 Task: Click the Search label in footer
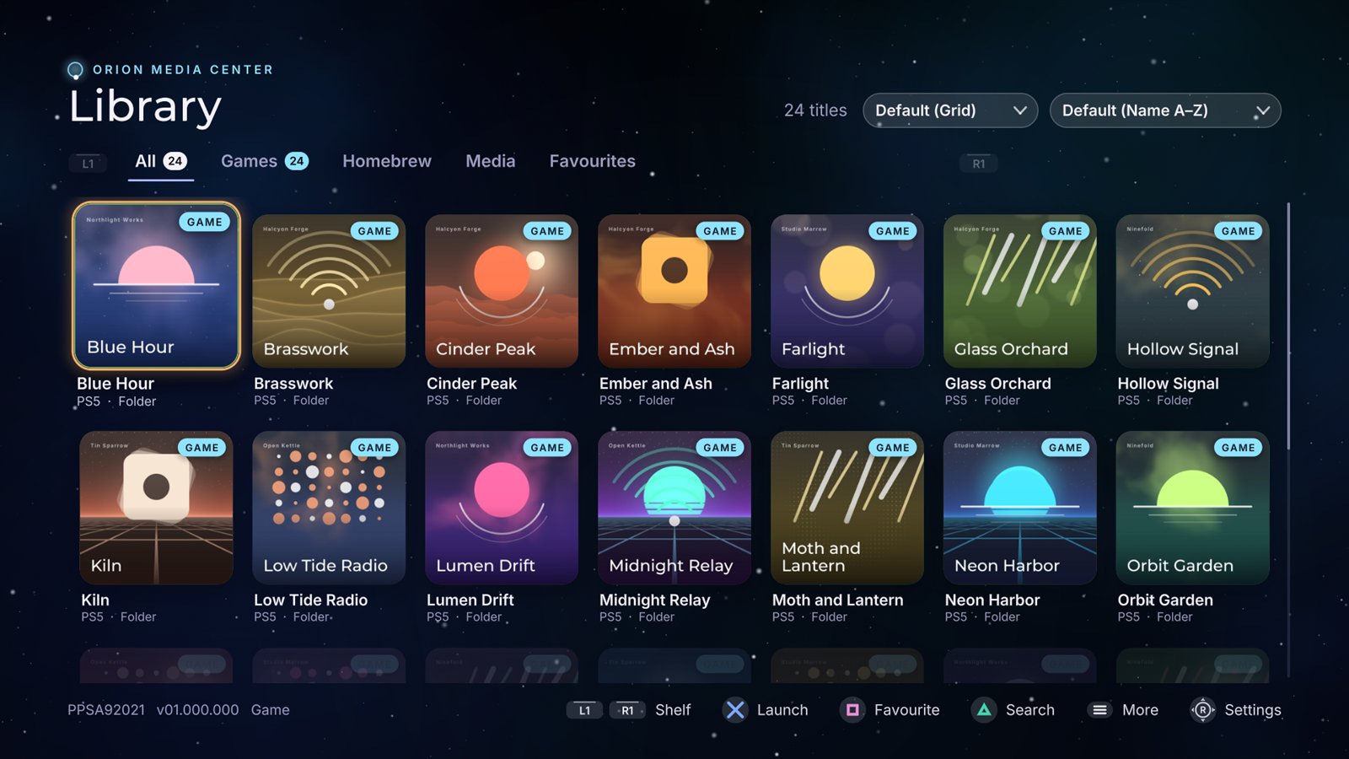[x=1029, y=710]
